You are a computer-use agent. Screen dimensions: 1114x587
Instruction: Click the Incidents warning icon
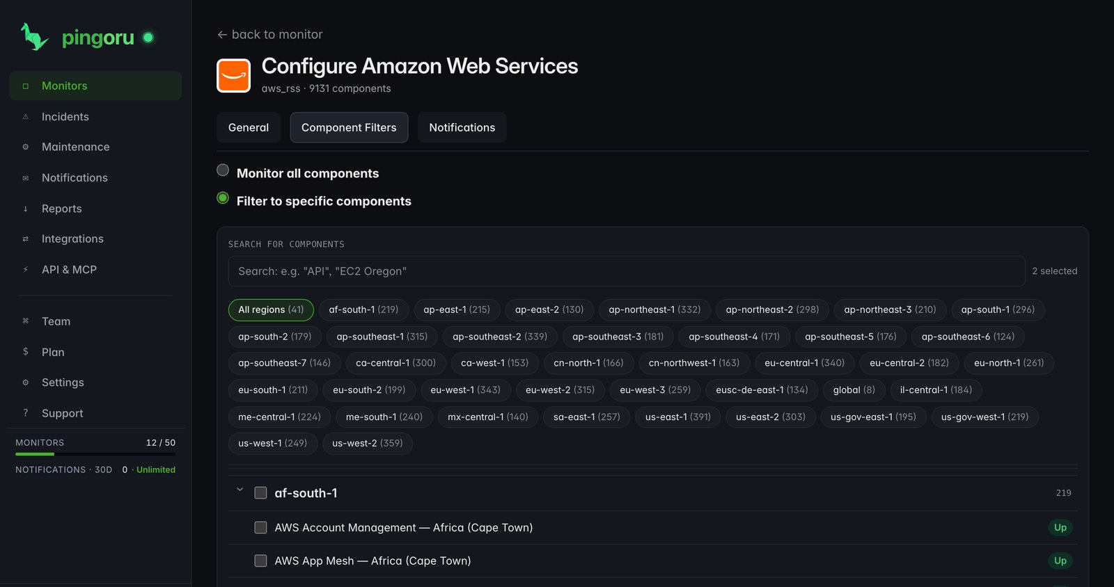click(26, 117)
